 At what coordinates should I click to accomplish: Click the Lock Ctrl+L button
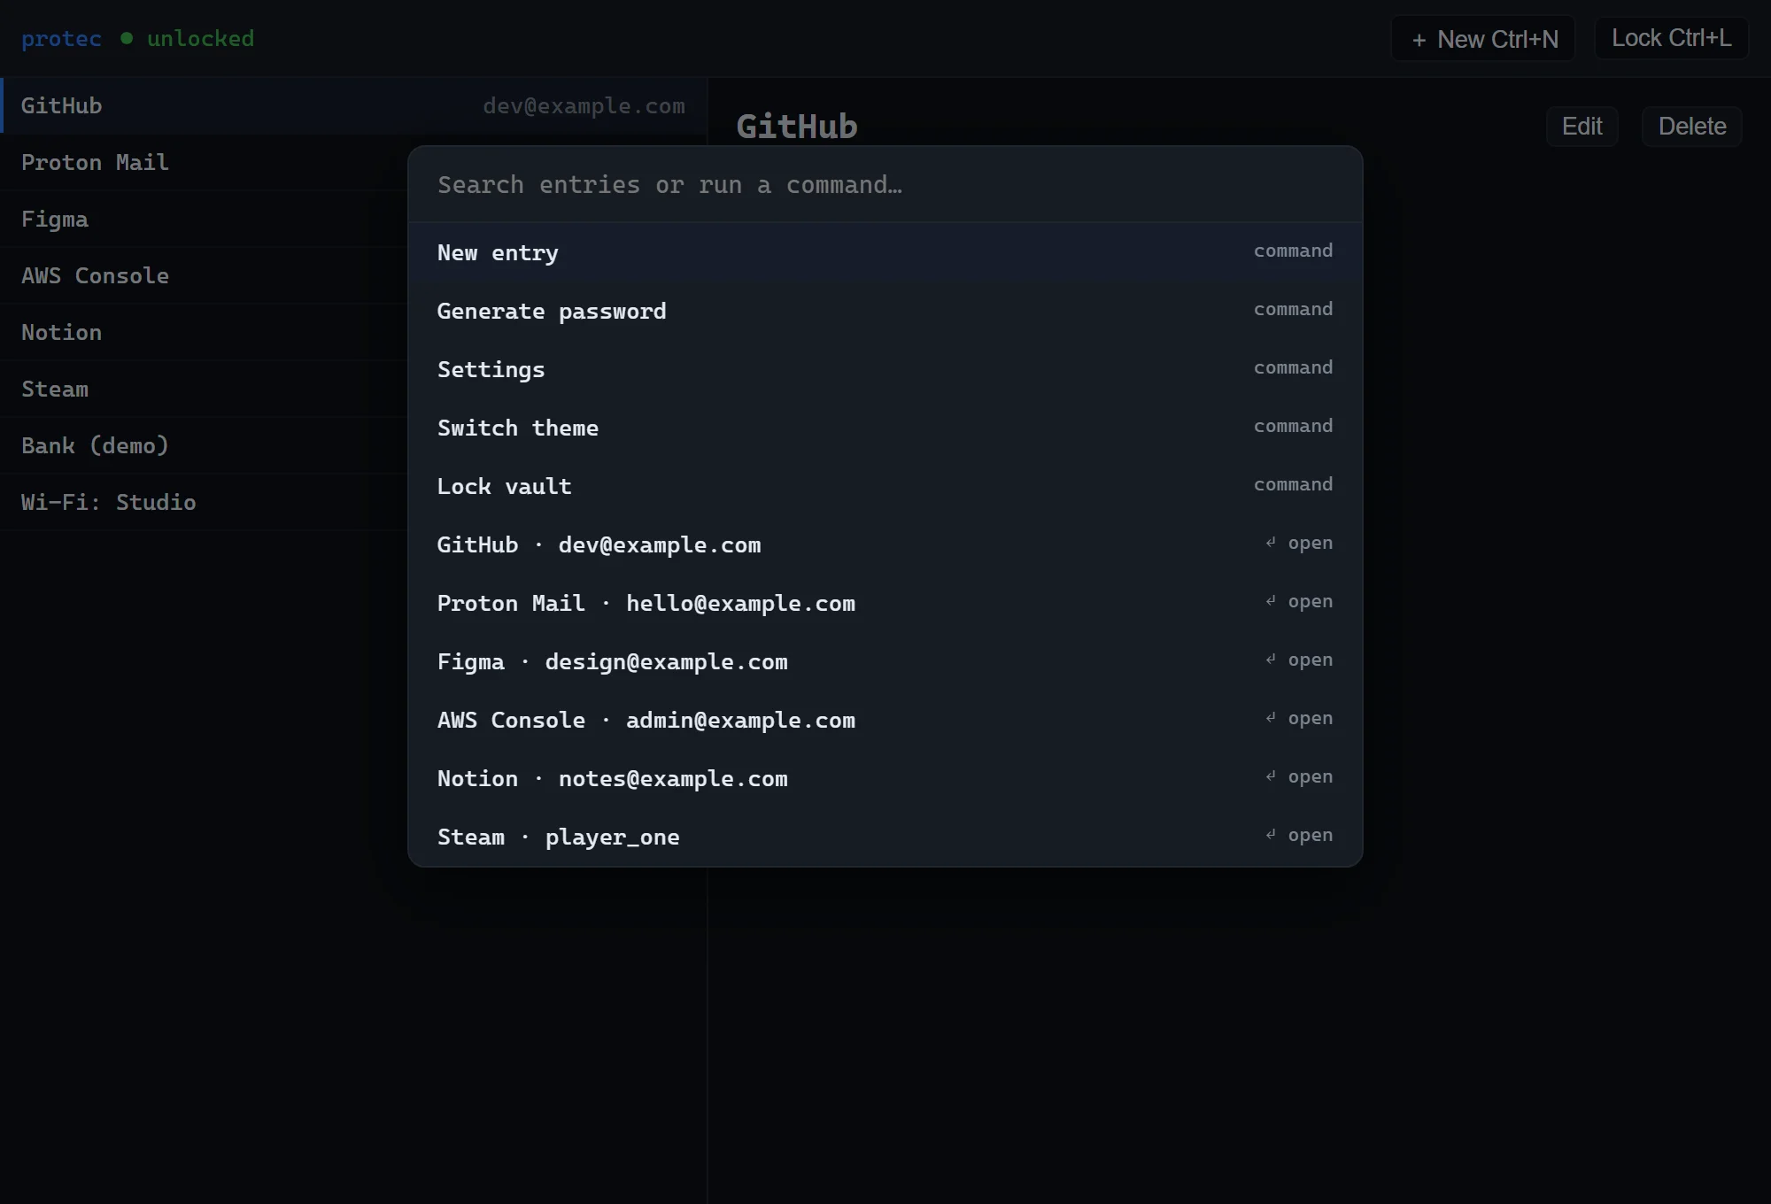click(1671, 38)
